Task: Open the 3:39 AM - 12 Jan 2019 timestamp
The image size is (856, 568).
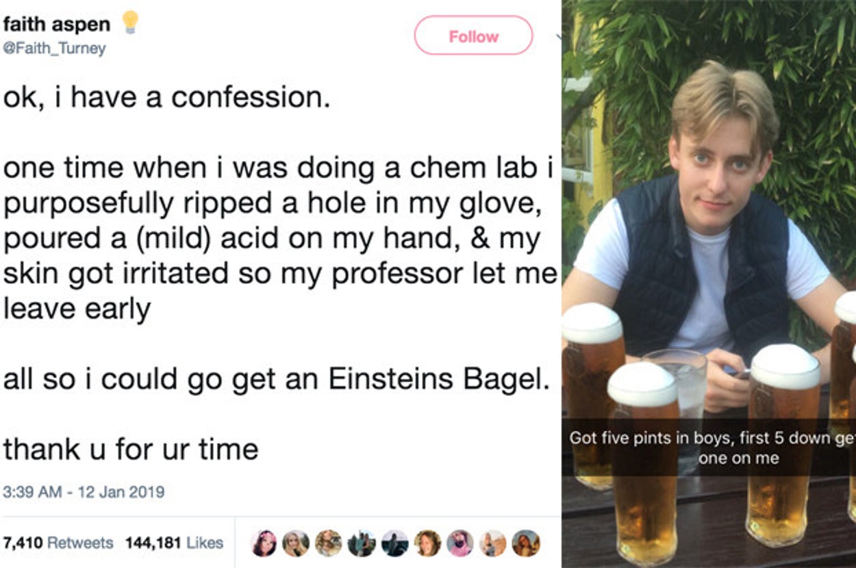Action: [x=84, y=491]
